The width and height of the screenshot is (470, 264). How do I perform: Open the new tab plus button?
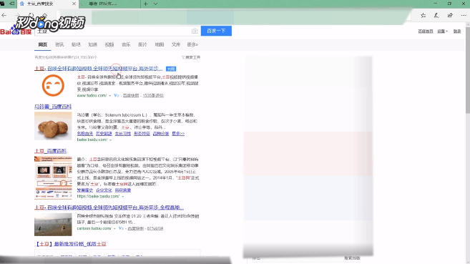point(146,4)
